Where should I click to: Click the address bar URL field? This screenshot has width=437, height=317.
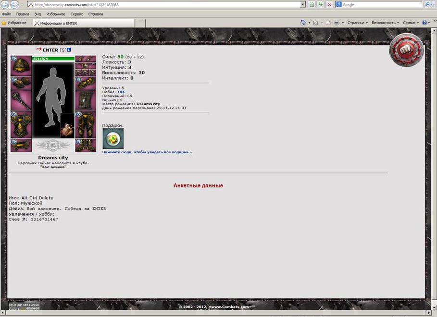tap(163, 5)
